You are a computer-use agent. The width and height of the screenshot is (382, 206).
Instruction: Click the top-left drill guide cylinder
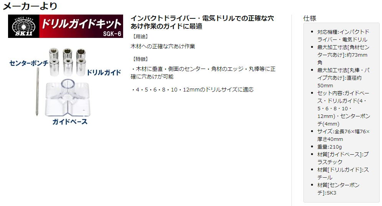54,53
